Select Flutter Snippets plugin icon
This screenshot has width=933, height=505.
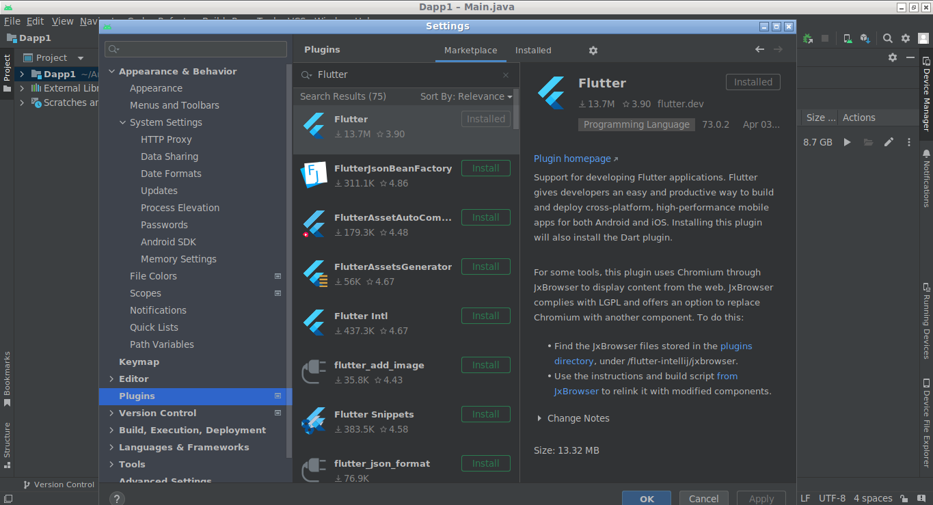tap(314, 421)
